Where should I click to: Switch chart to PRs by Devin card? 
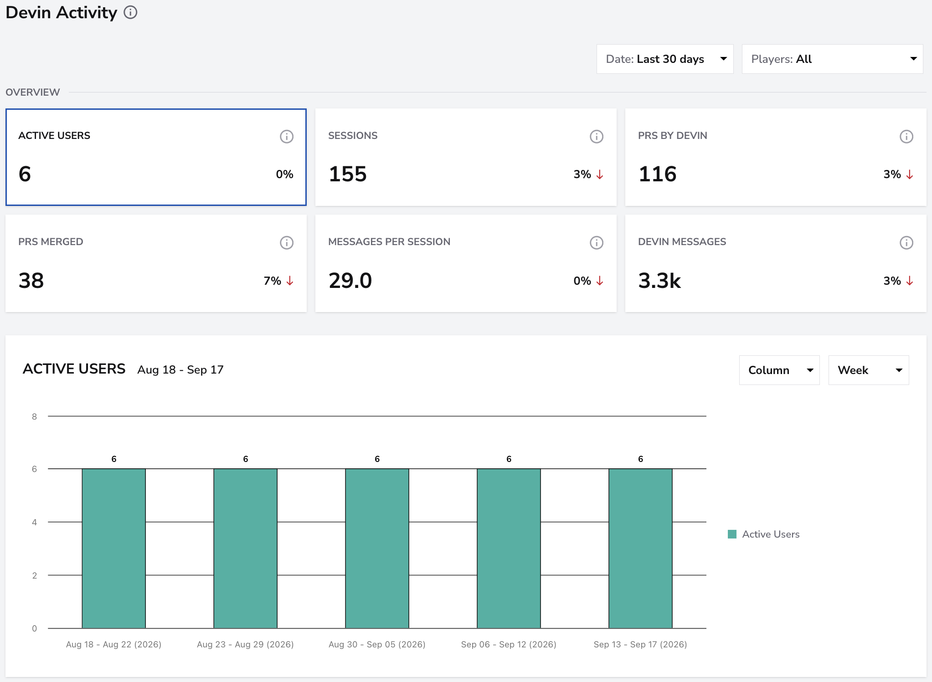pyautogui.click(x=776, y=157)
